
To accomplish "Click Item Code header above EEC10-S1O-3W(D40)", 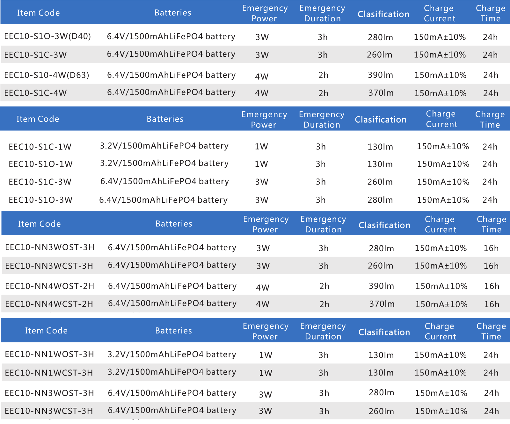I will point(38,13).
